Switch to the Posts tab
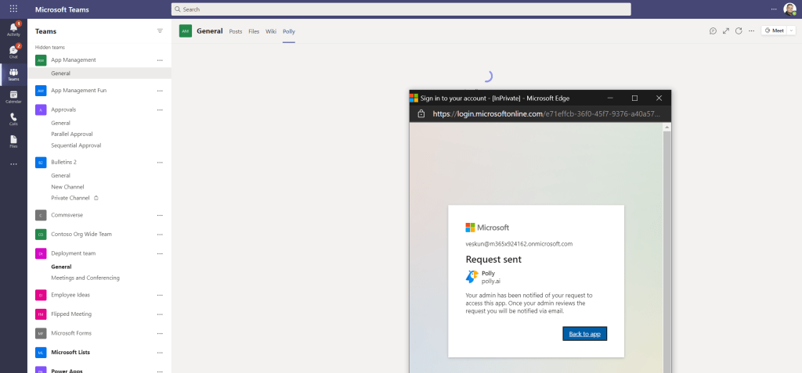The width and height of the screenshot is (802, 373). (235, 31)
